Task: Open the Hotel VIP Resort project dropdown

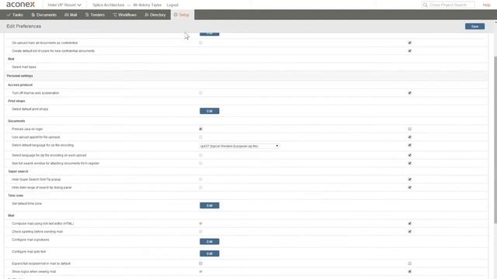Action: coord(64,5)
